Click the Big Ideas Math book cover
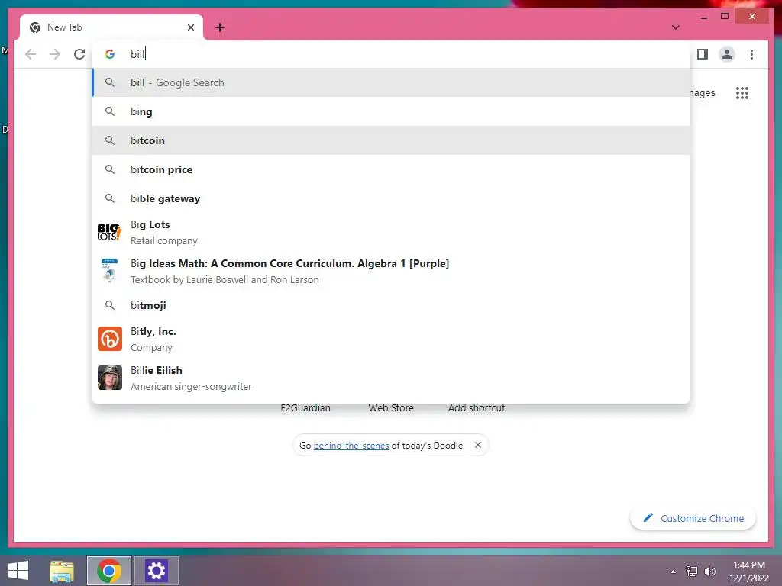782x586 pixels. coord(110,271)
